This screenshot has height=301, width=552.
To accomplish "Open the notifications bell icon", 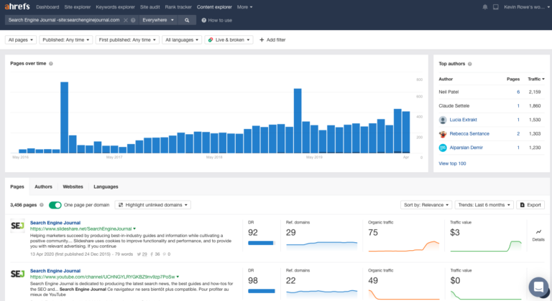I will point(484,7).
